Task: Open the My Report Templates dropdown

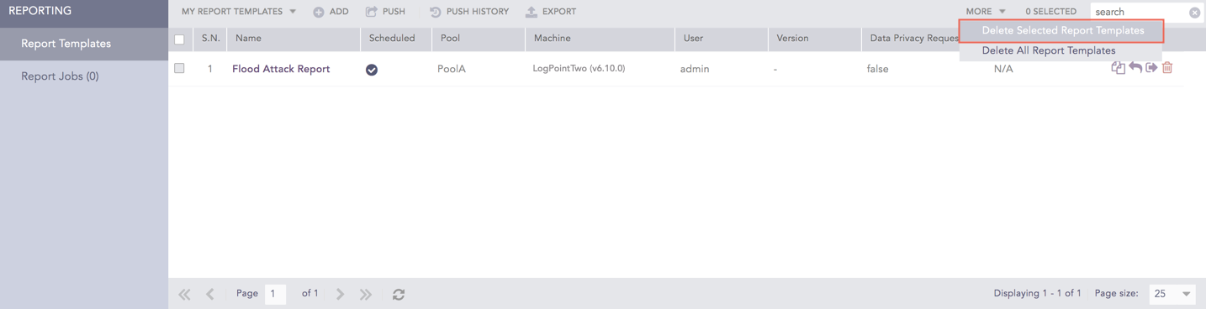Action: click(239, 12)
